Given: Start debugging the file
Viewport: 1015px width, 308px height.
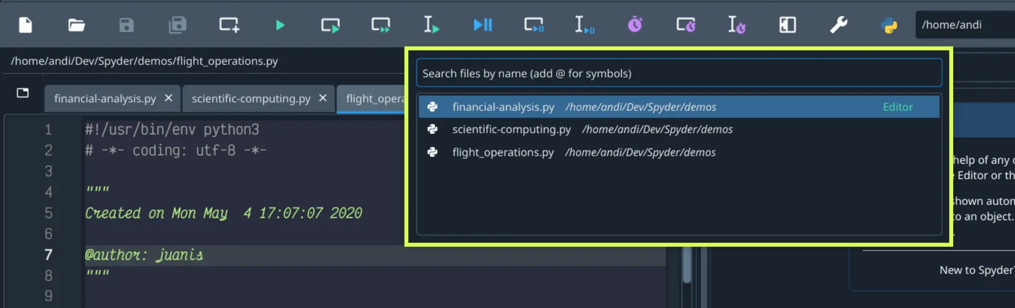Looking at the screenshot, I should pos(483,25).
